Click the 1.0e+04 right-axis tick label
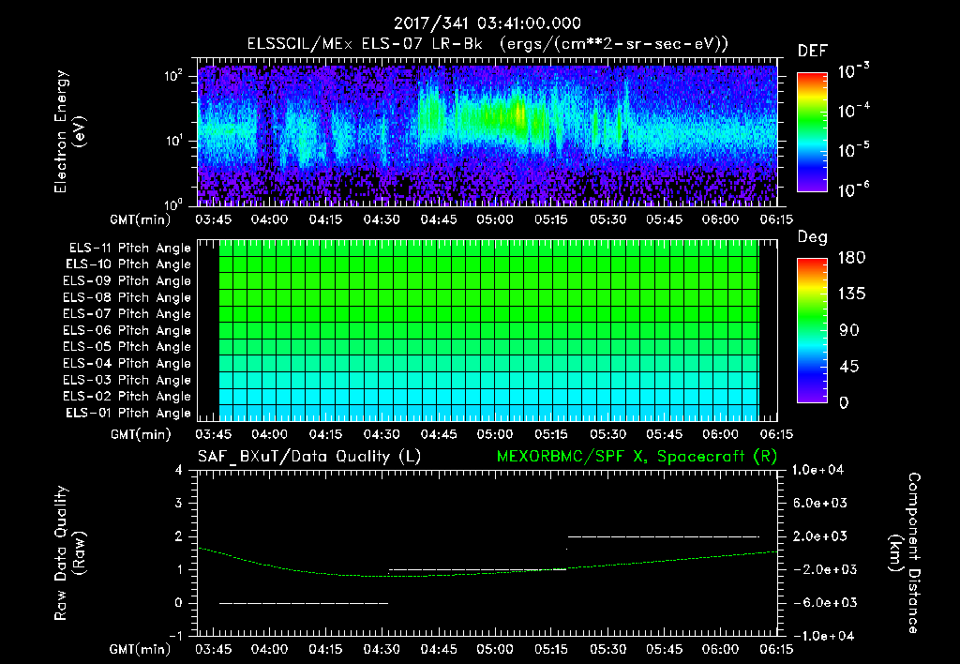Viewport: 960px width, 664px height. pos(820,470)
